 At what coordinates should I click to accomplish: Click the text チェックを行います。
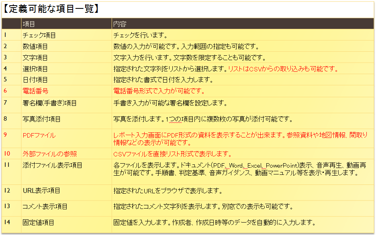tap(140, 35)
